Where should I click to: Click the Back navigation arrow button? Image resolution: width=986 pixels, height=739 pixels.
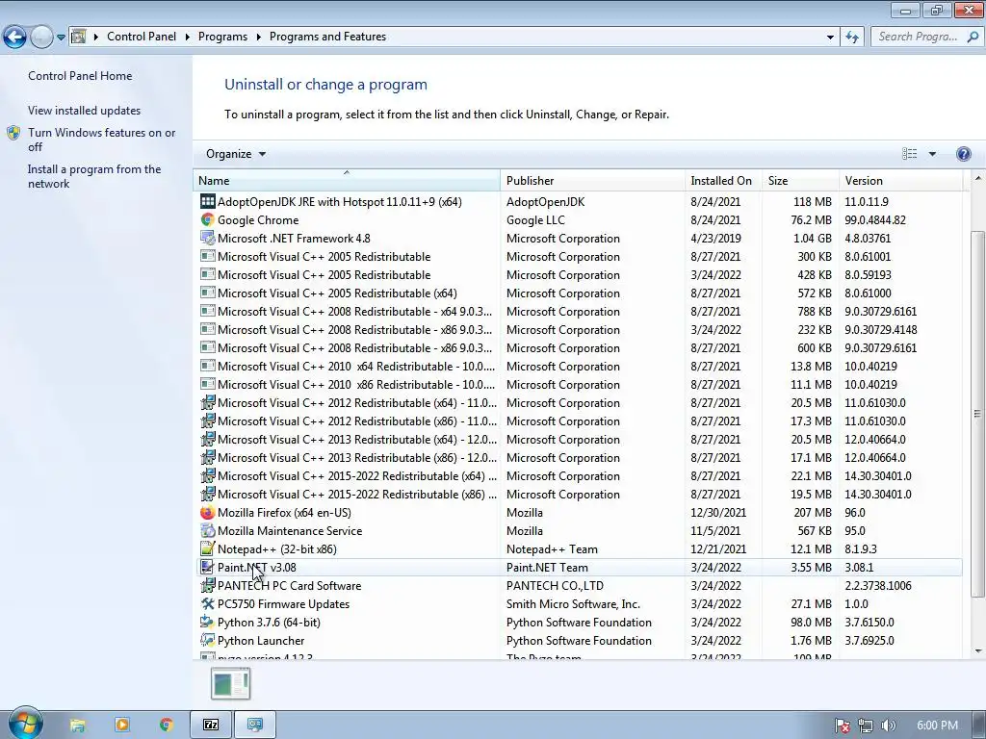tap(15, 38)
